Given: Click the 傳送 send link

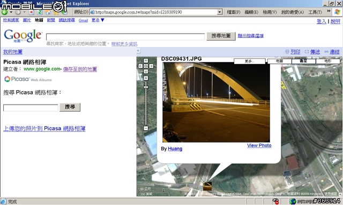Looking at the screenshot, I should click(x=315, y=52).
